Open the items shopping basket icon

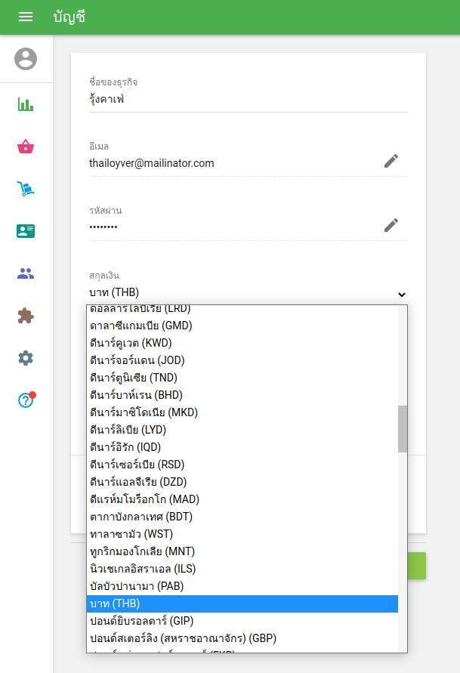pos(26,147)
